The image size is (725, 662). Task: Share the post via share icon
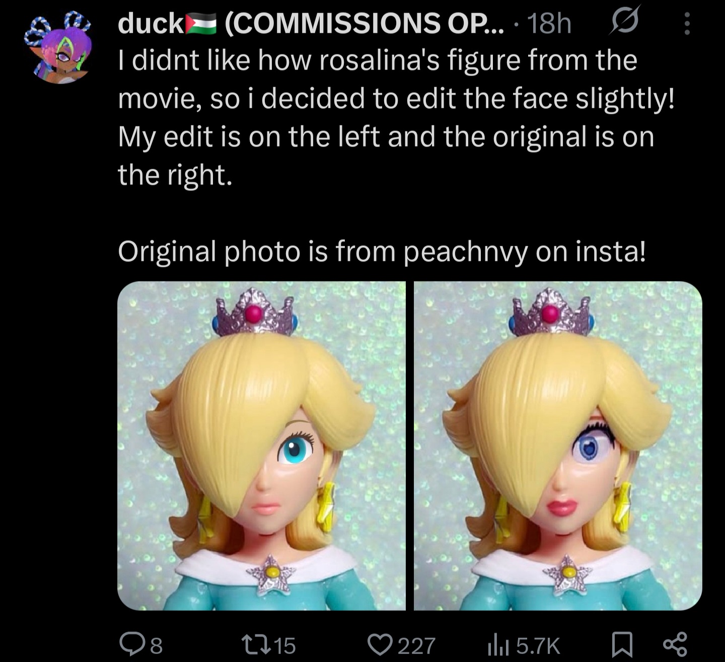tap(675, 645)
